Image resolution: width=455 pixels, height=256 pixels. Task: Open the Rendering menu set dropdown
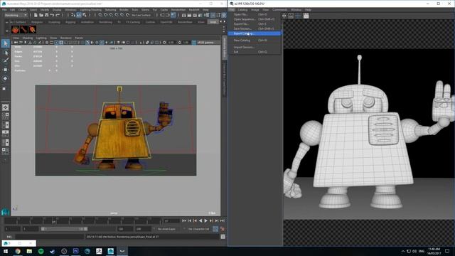16,15
